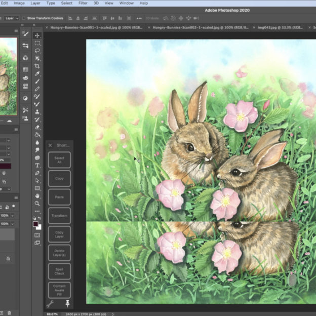
Task: Click the Copy Layer shortcut button
Action: click(x=59, y=234)
